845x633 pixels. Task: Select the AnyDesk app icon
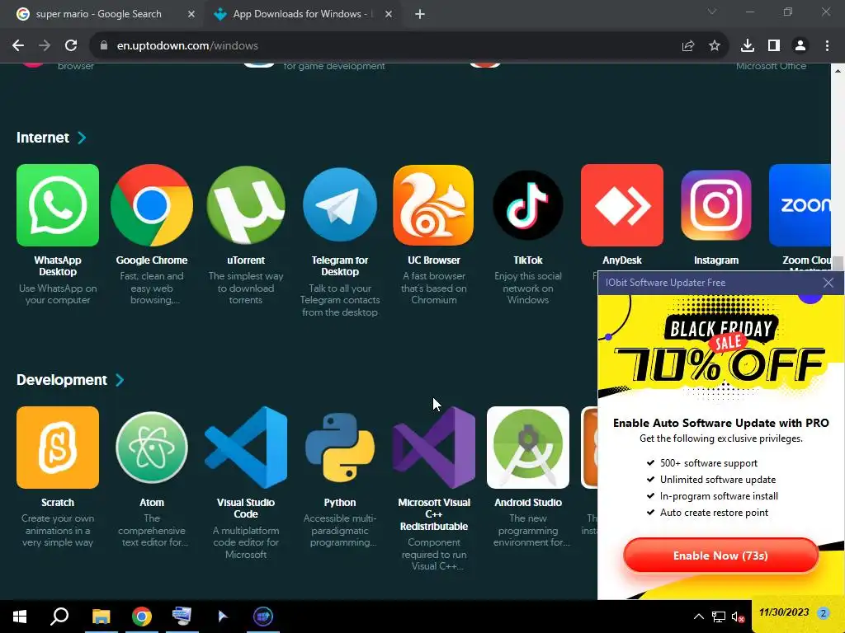pyautogui.click(x=622, y=205)
